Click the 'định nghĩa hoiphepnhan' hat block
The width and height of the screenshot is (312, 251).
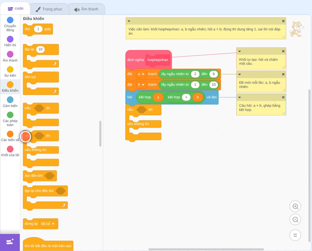click(149, 59)
